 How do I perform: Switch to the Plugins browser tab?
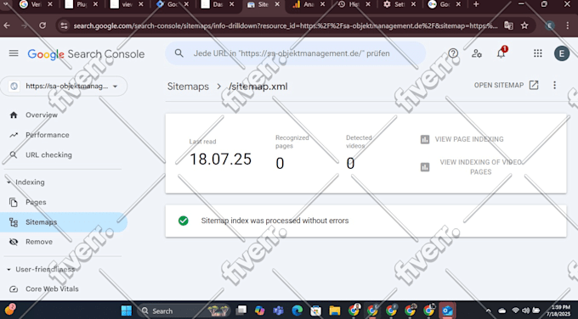coord(82,4)
